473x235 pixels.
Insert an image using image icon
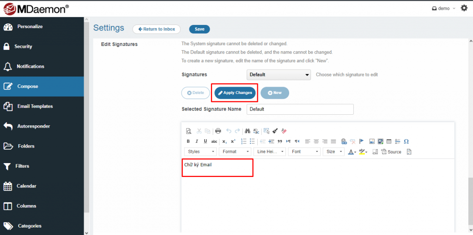[372, 141]
